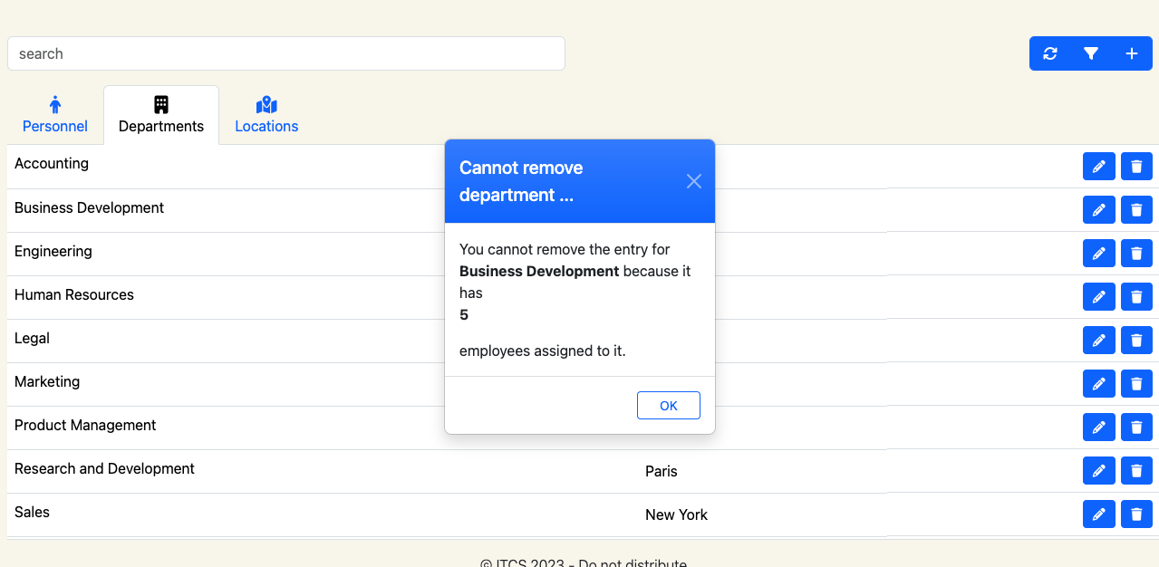The image size is (1159, 567).
Task: Edit the Product Management pencil icon
Action: pyautogui.click(x=1098, y=427)
